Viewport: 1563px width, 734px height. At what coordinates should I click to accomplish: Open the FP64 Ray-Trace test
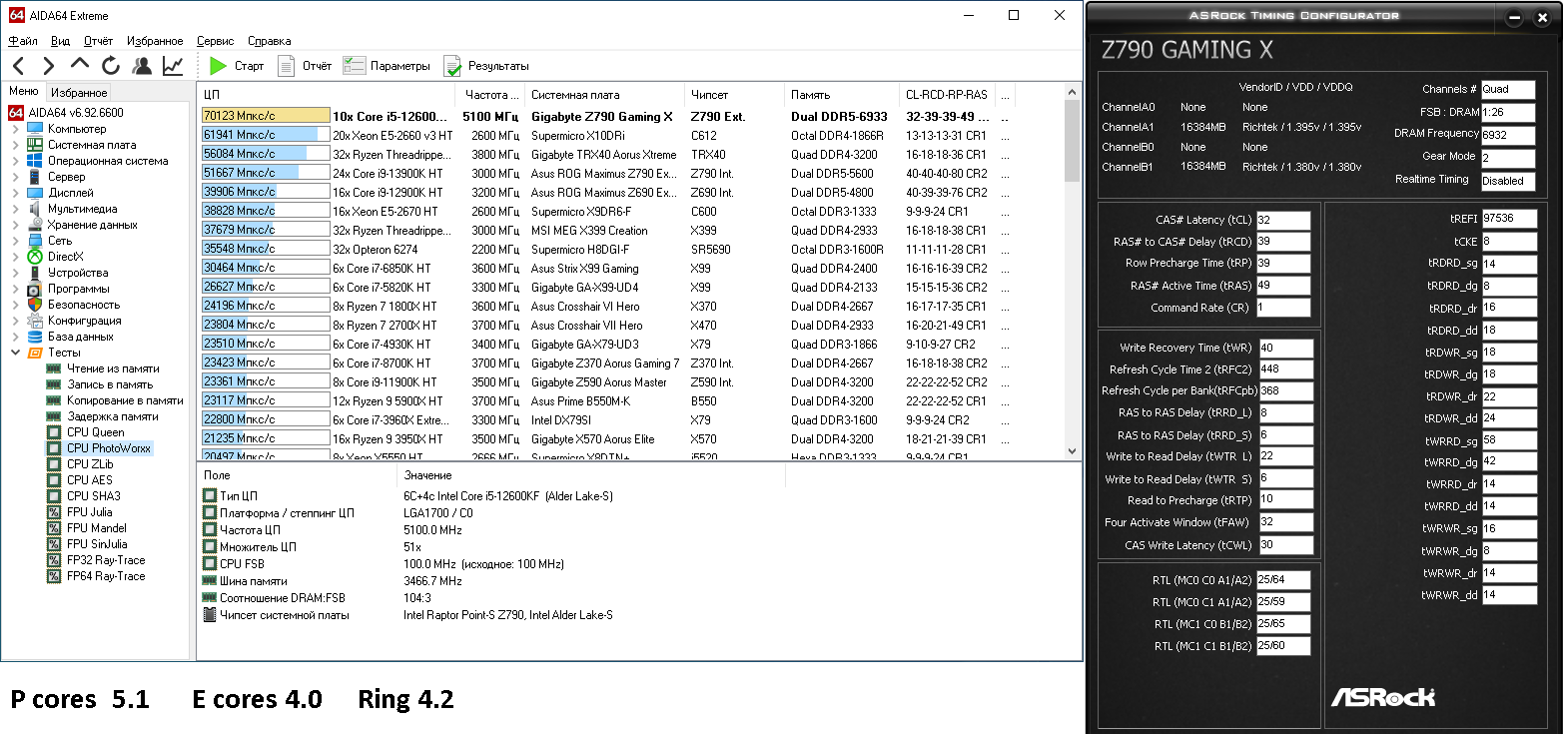(x=106, y=576)
